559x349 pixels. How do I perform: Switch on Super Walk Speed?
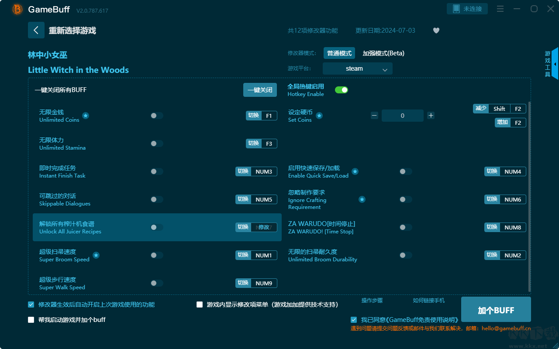(157, 283)
